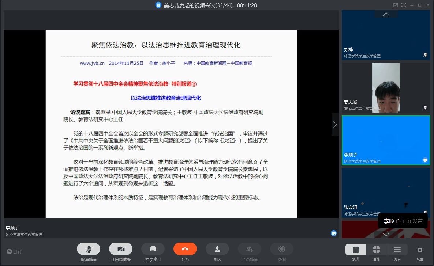Hang up the call with 挂断
Screen dimensions: 434x266
tap(185, 249)
